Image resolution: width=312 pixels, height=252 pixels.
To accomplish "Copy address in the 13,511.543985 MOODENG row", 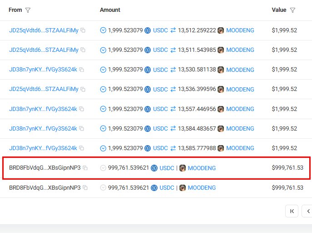I will (83, 50).
